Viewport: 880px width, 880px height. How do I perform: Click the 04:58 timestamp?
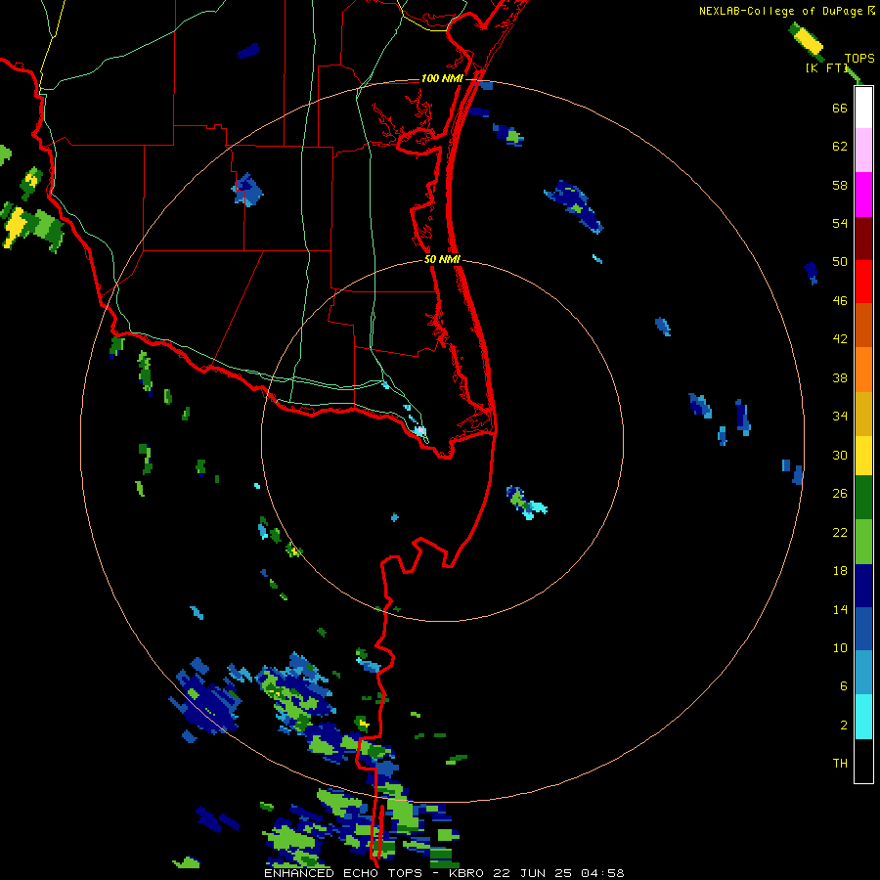click(602, 873)
